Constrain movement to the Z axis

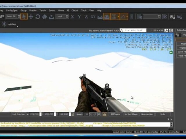(x=86, y=17)
